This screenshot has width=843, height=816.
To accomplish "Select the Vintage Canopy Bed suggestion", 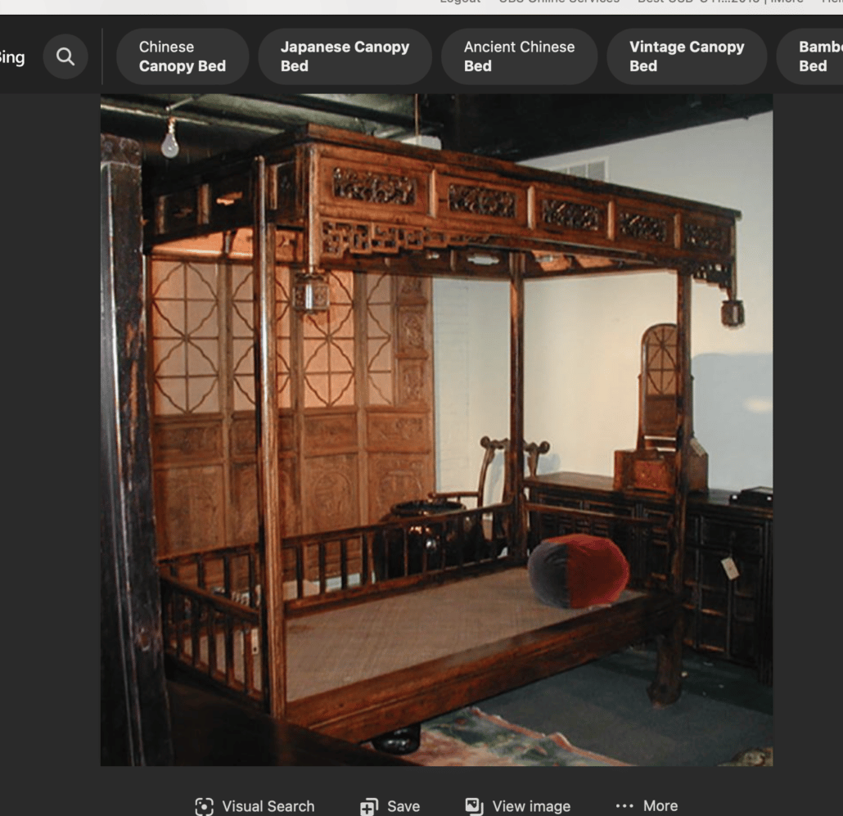I will point(687,56).
